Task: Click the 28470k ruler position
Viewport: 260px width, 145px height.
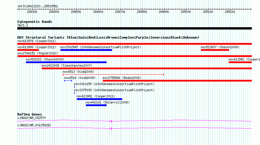Action: pos(120,12)
